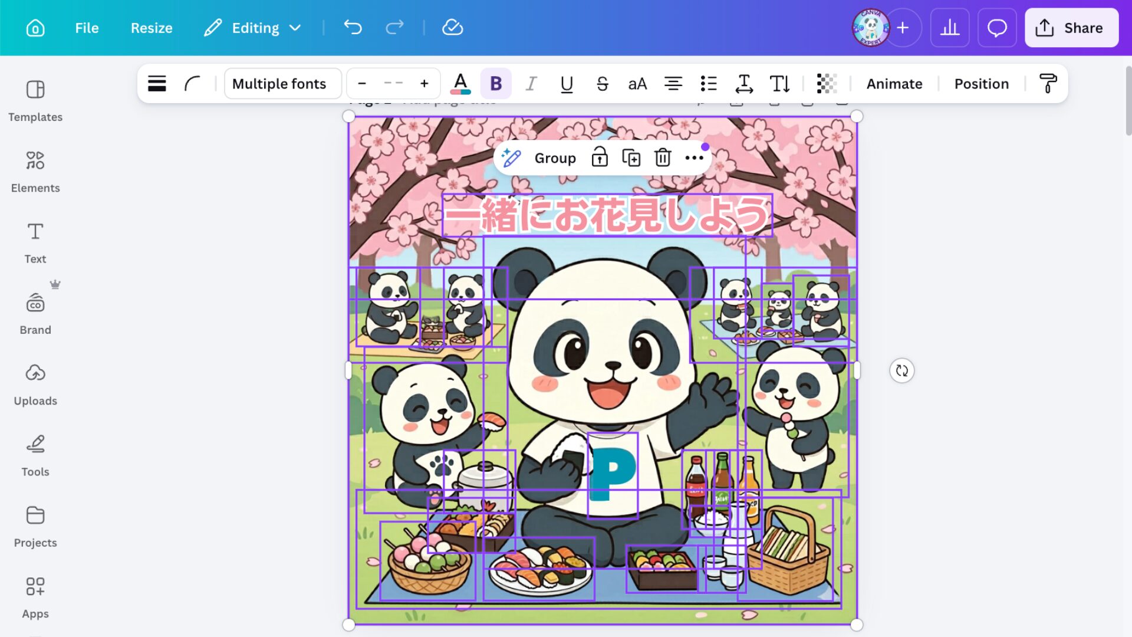
Task: Toggle underline formatting
Action: [567, 84]
